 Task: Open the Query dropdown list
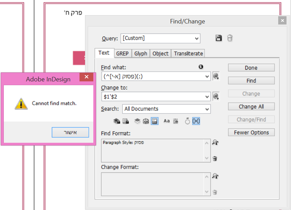click(197, 39)
